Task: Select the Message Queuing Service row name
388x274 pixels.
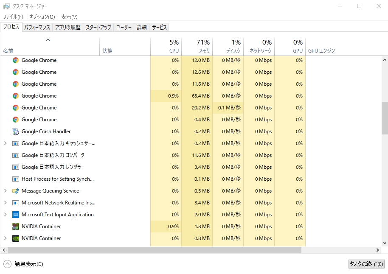Action: 50,191
